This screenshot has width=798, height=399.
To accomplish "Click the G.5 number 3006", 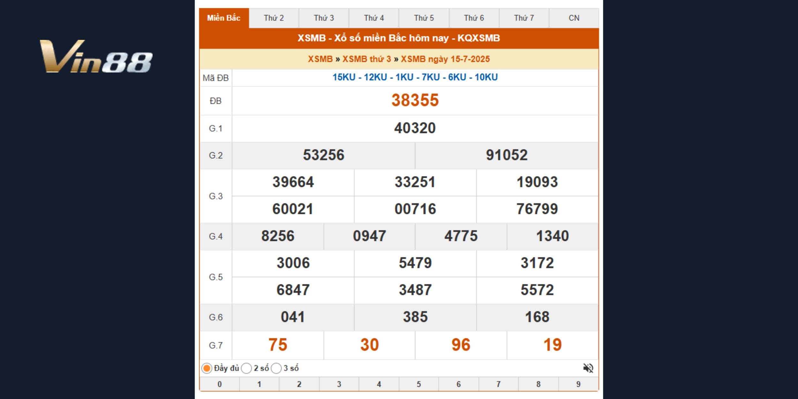I will pos(293,263).
